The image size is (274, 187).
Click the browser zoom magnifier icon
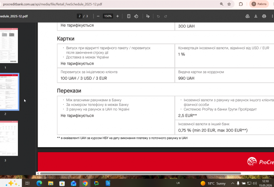click(222, 4)
